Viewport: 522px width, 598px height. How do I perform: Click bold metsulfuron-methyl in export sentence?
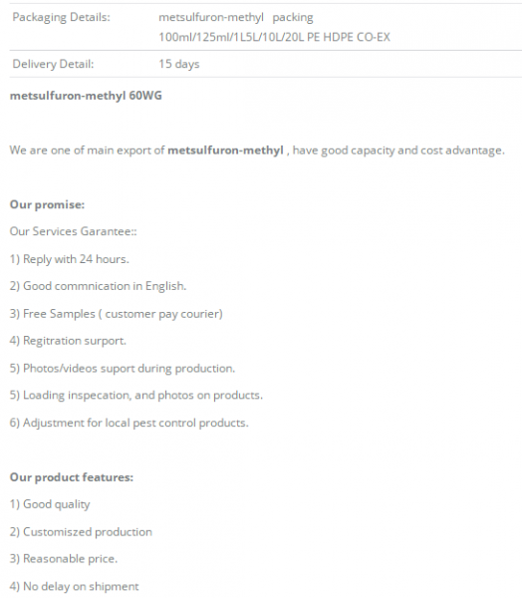(225, 150)
